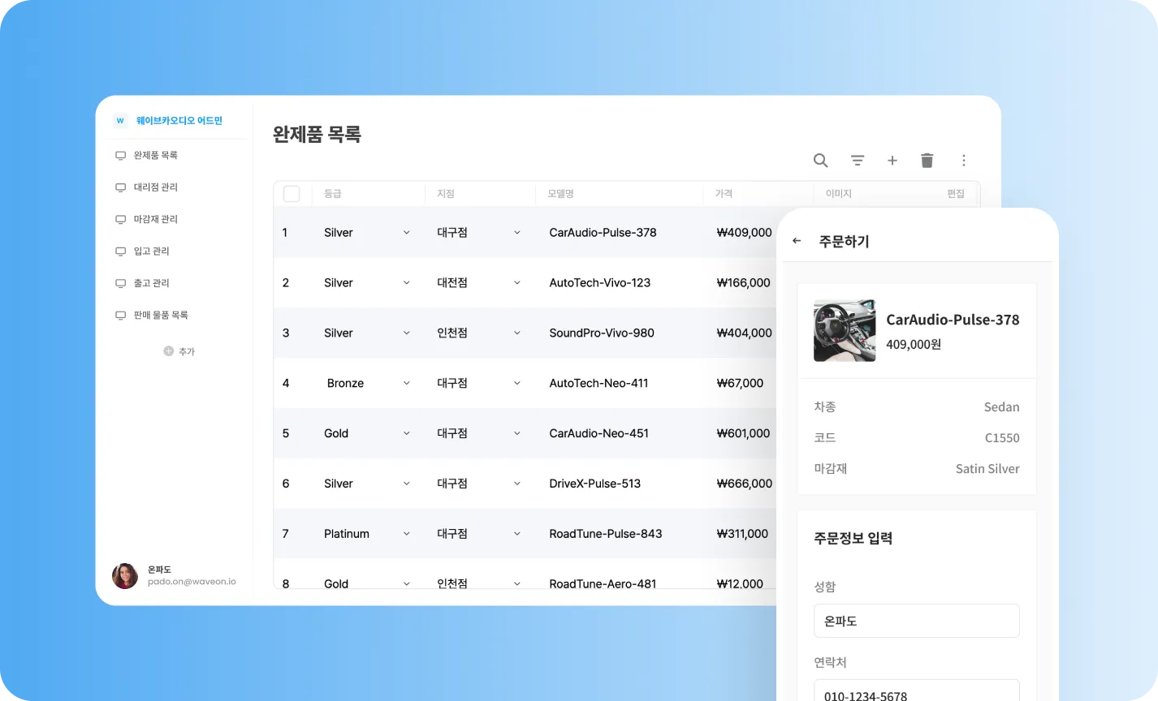
Task: Click price cell ₩601,000
Action: click(743, 433)
